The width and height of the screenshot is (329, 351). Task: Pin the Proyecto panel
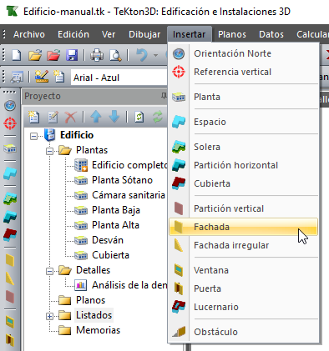coord(164,96)
